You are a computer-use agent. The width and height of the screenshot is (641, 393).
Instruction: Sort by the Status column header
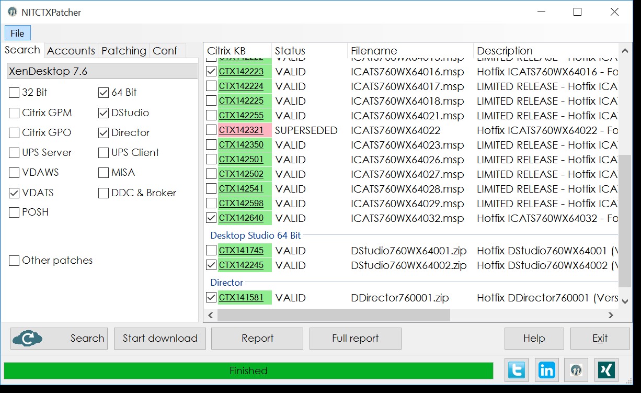click(310, 51)
